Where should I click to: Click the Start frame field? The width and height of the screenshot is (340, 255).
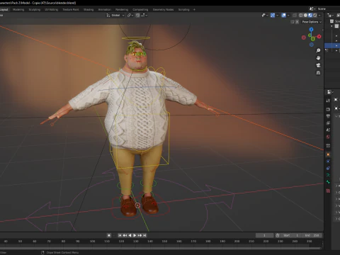click(x=291, y=235)
